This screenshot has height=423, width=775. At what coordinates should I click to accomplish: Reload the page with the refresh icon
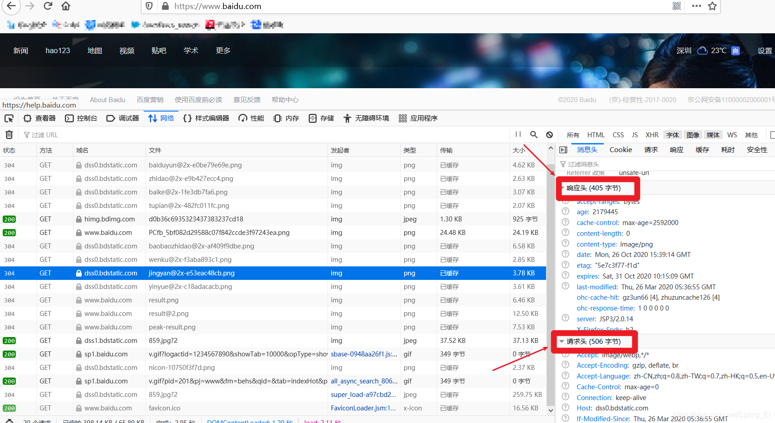pos(48,6)
